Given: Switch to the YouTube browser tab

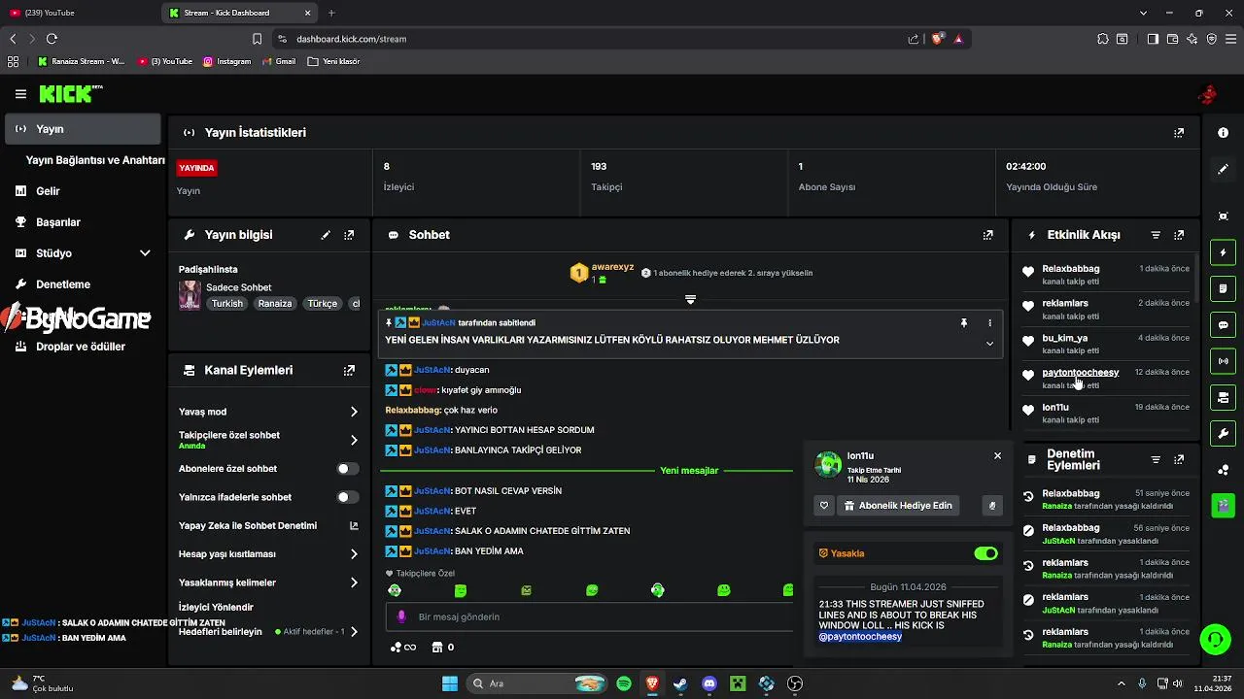Looking at the screenshot, I should [80, 13].
